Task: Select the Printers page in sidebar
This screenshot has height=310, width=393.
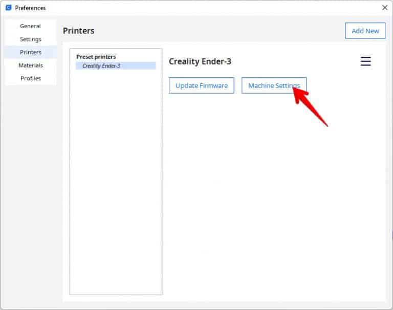Action: click(31, 52)
